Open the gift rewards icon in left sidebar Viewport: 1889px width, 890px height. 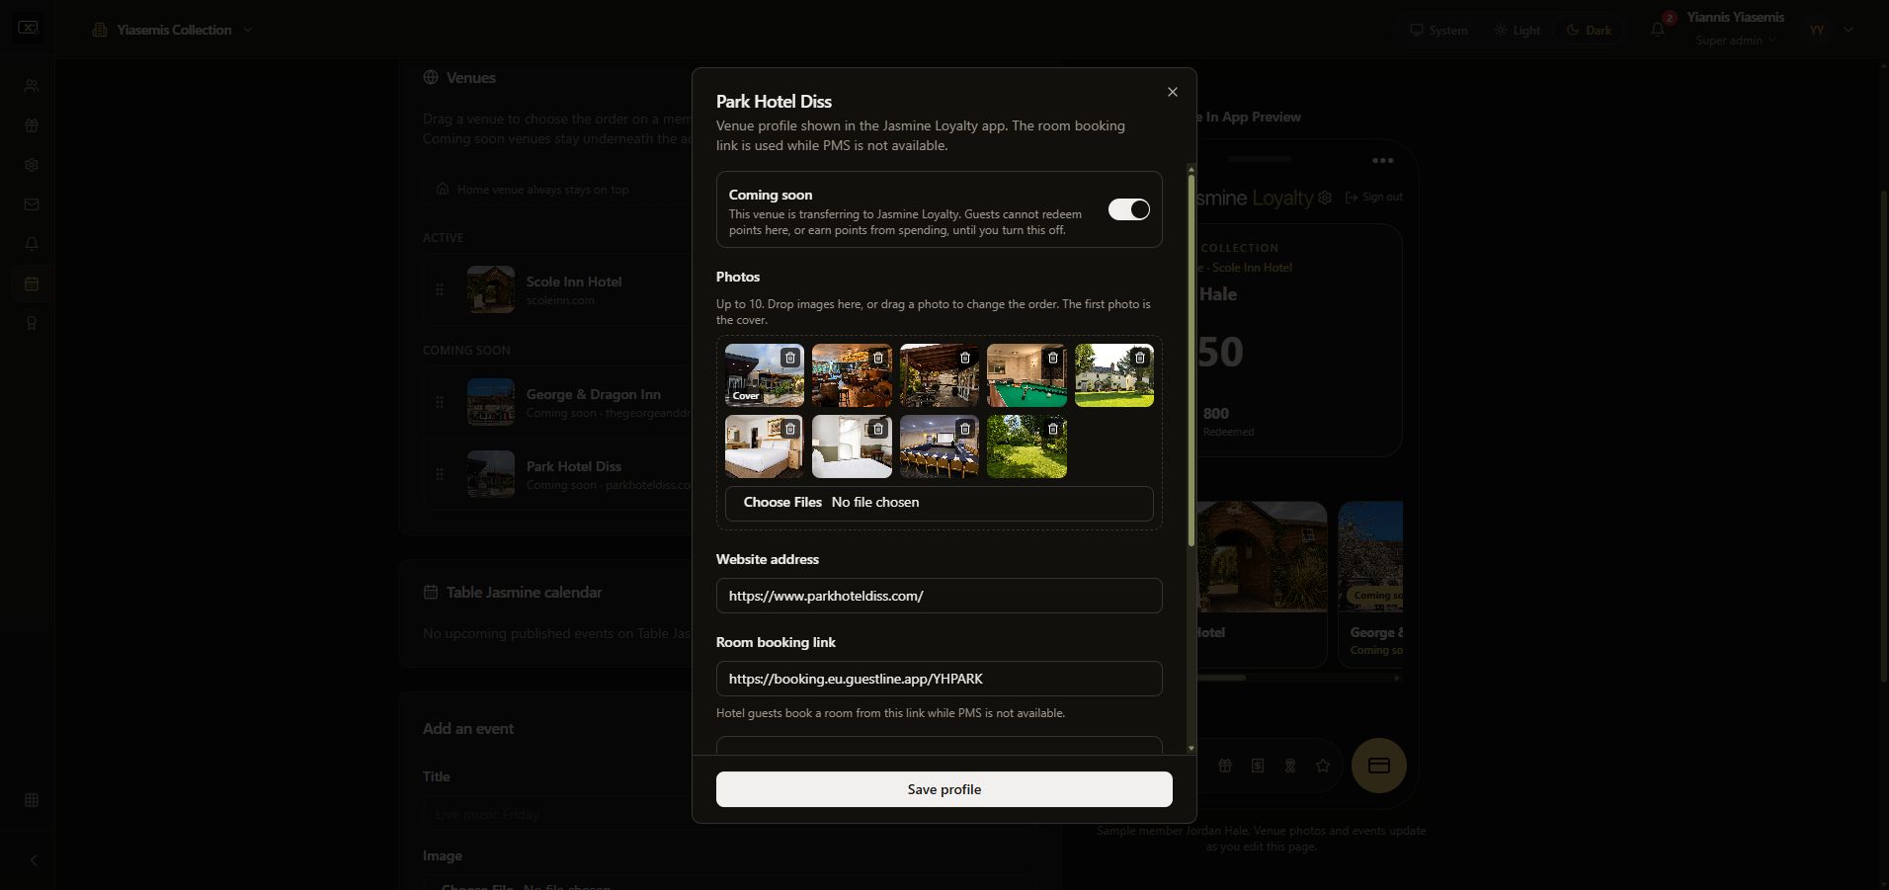click(x=32, y=125)
